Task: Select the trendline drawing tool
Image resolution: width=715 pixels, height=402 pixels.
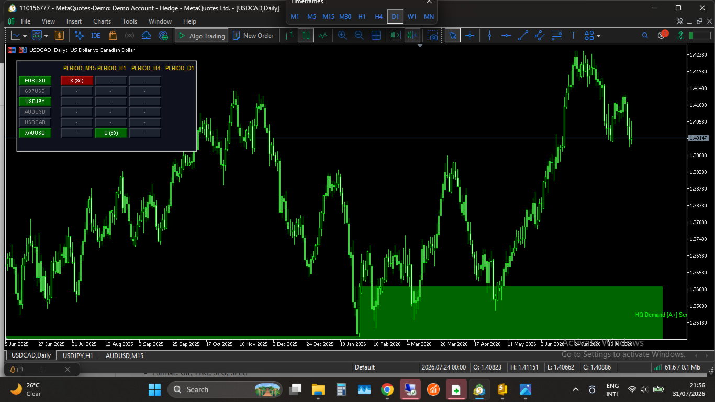Action: [523, 36]
